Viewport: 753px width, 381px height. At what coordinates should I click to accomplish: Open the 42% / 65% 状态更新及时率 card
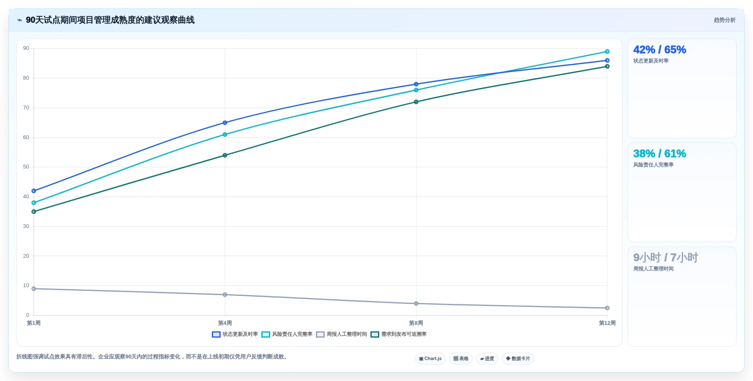pos(682,88)
